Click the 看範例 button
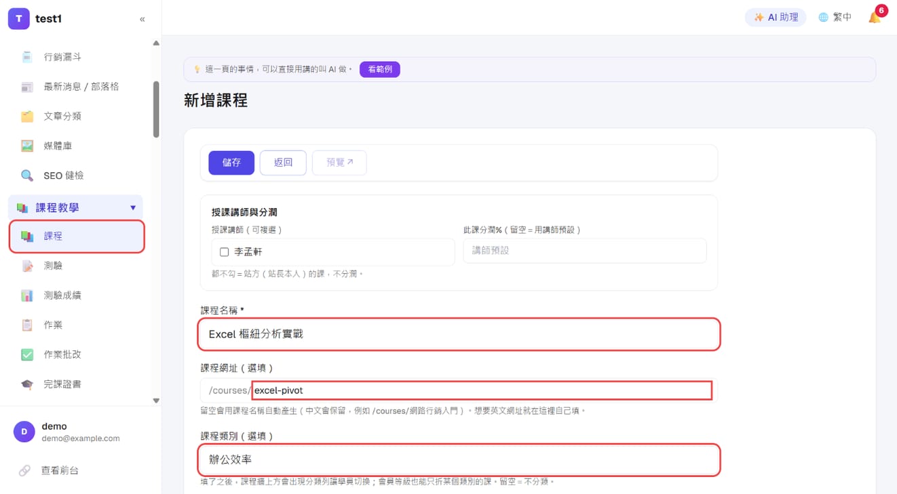 click(x=380, y=69)
